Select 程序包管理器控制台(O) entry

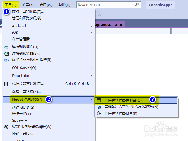tap(136, 100)
